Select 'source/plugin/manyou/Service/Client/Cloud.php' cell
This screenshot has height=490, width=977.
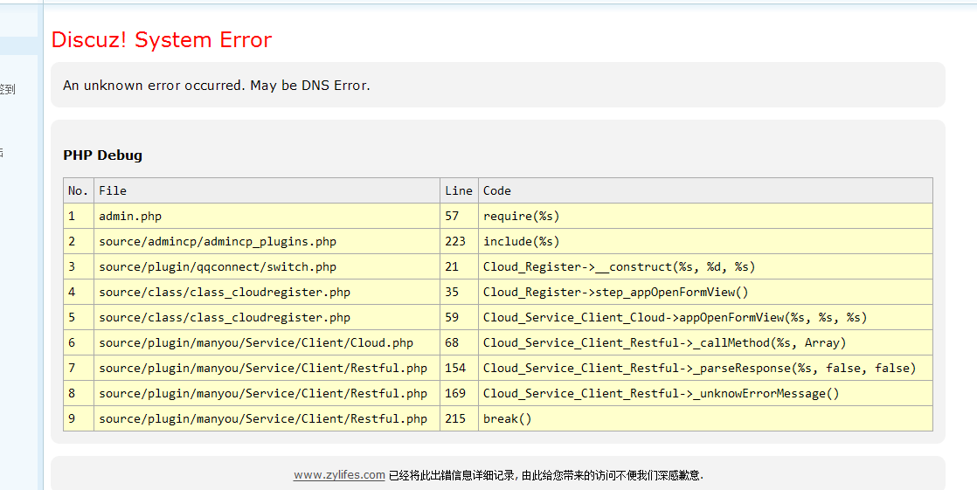pos(267,342)
